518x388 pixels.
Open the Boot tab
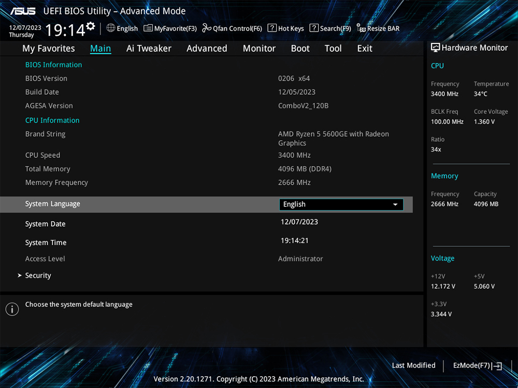click(x=300, y=48)
